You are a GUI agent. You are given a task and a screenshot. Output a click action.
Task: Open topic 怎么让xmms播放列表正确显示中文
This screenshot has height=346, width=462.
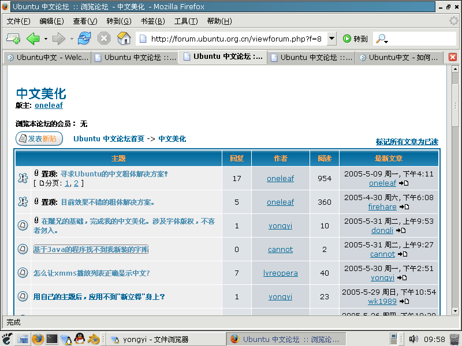point(91,273)
